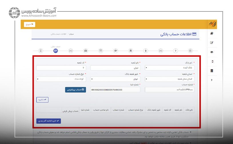Click the question mark help icon in sidebar
Screen dimensions: 233x144
point(212,80)
